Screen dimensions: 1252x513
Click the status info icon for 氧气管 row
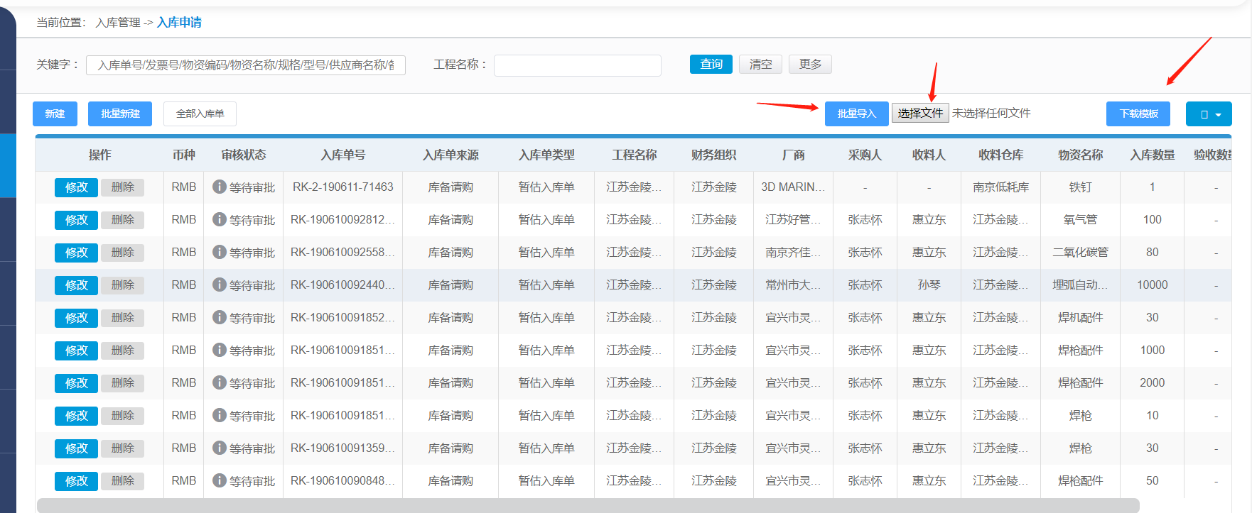[x=220, y=219]
